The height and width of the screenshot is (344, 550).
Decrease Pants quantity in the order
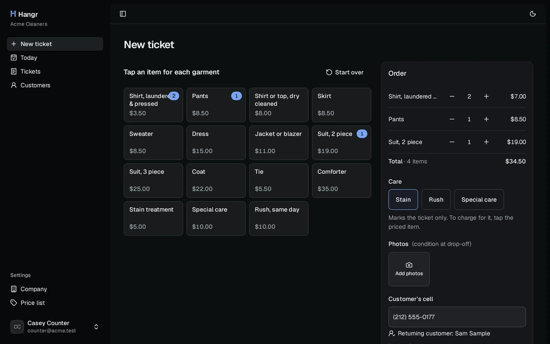[452, 119]
